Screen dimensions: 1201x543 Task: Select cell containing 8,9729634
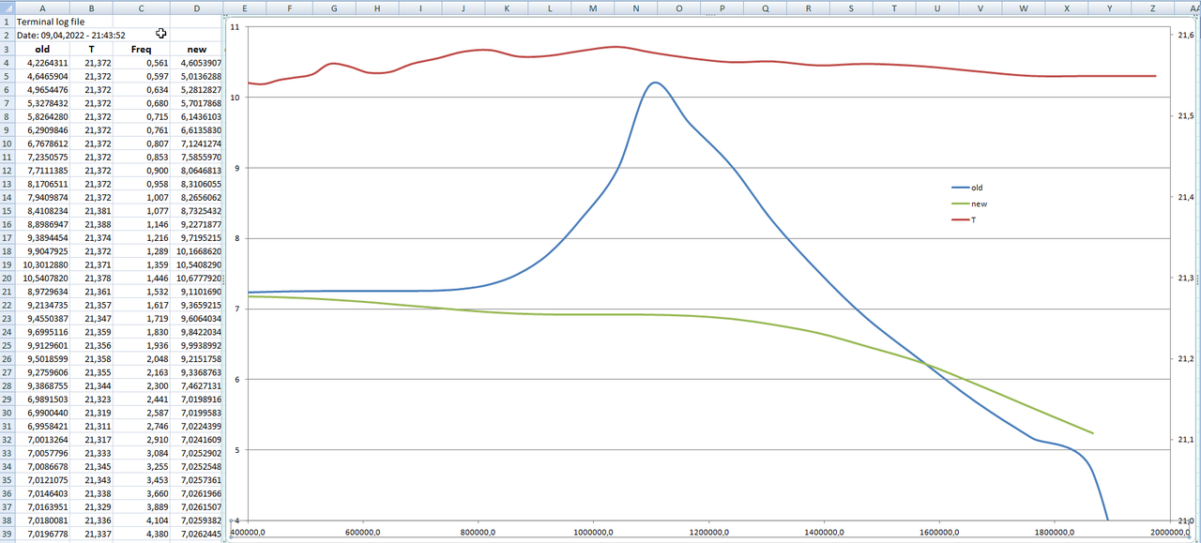41,293
